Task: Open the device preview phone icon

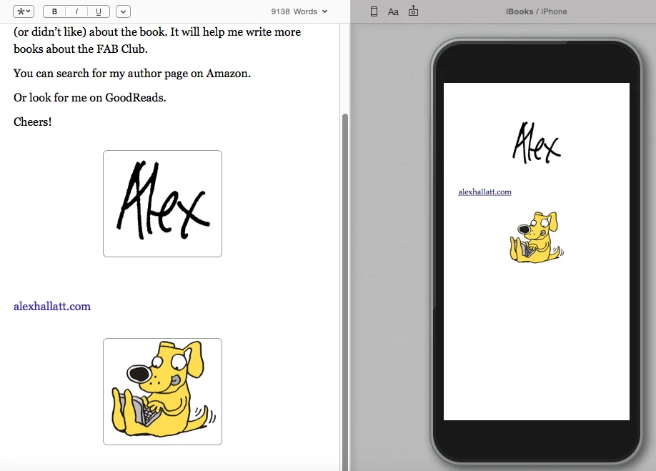Action: (x=373, y=11)
